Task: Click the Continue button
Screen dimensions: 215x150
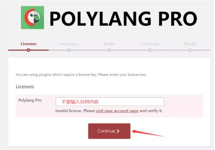Action: [x=109, y=131]
